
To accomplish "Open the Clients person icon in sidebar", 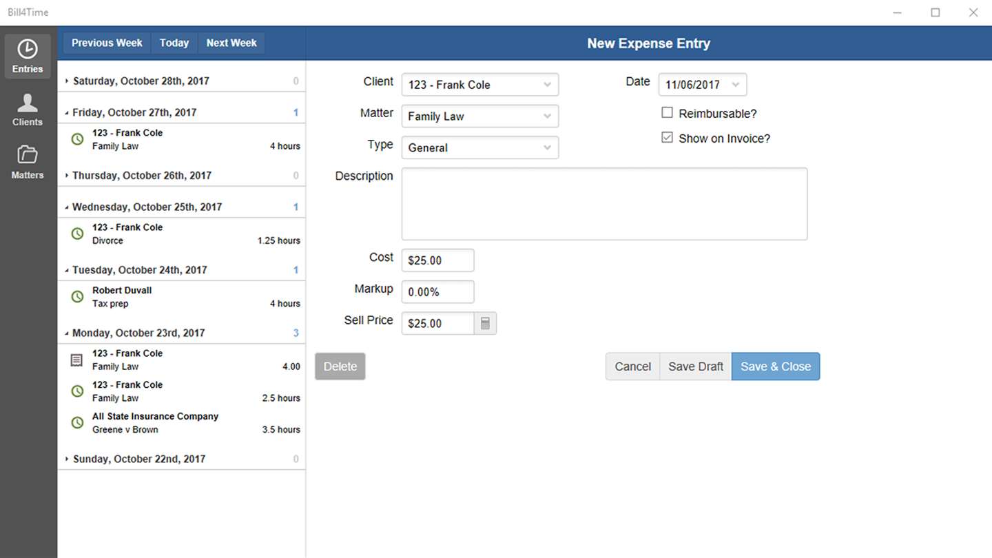I will pos(28,103).
